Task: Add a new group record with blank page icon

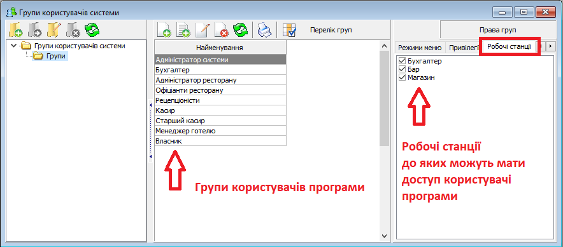Action: pyautogui.click(x=164, y=30)
